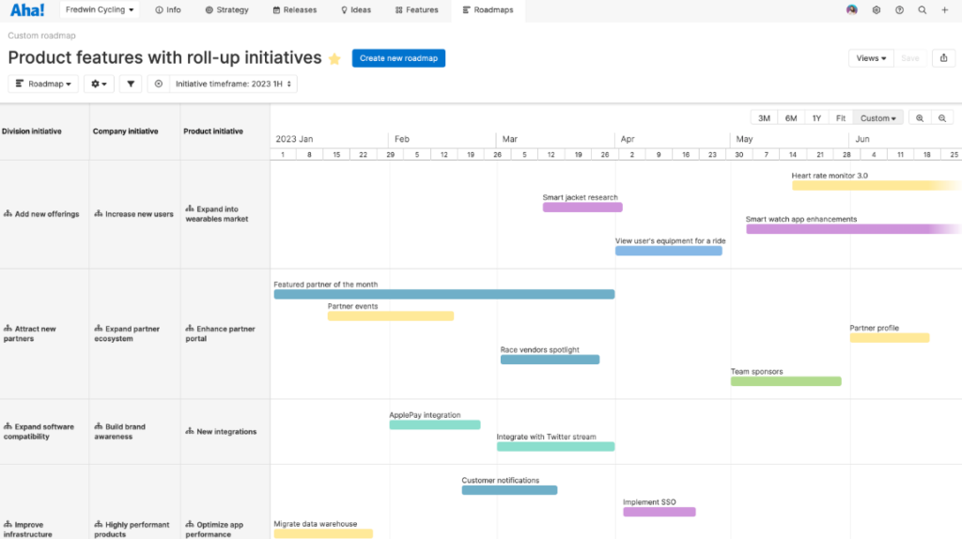Switch to the Features tab
Viewport: 962px width, 539px height.
(x=416, y=10)
